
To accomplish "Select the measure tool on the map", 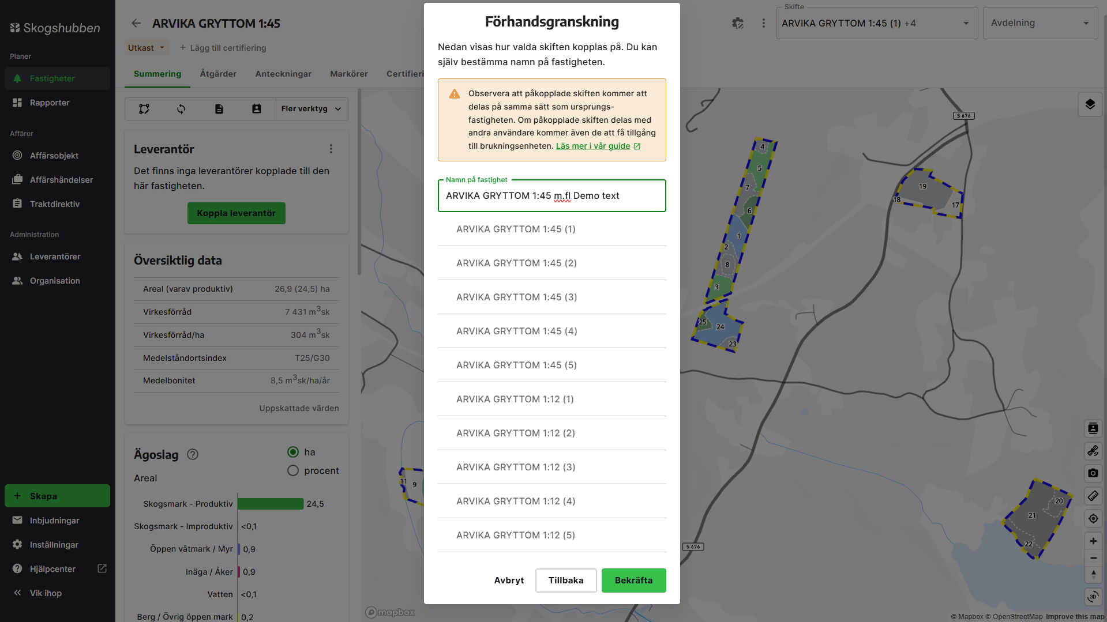I will [x=1093, y=496].
